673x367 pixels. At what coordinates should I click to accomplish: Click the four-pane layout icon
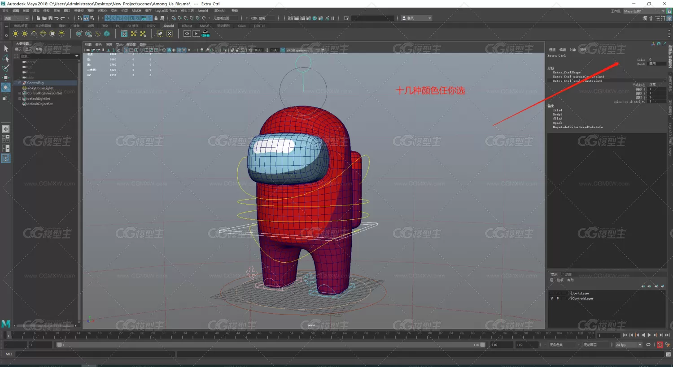(6, 139)
